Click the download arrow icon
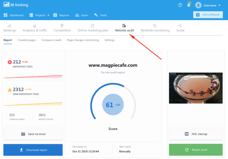The image size is (228, 159). click(x=21, y=150)
